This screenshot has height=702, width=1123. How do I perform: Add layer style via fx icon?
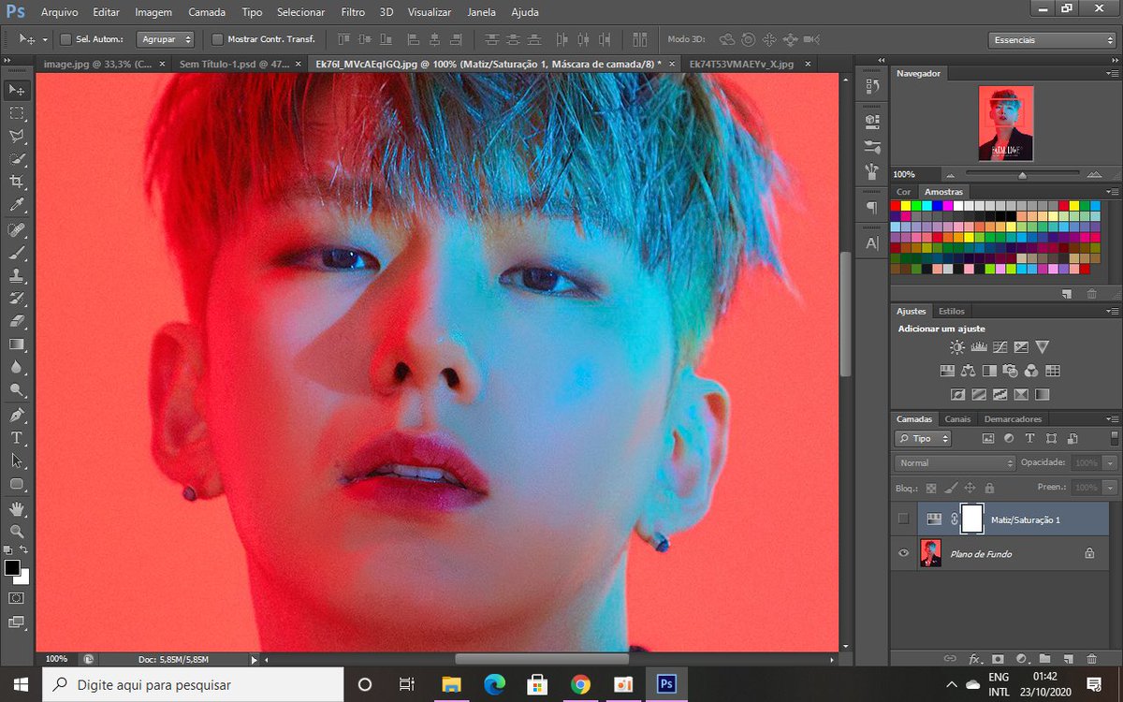[974, 659]
